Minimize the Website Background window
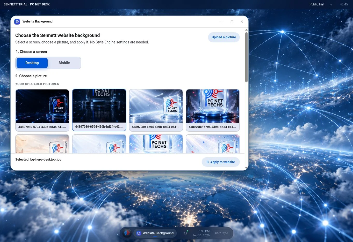 pos(222,22)
